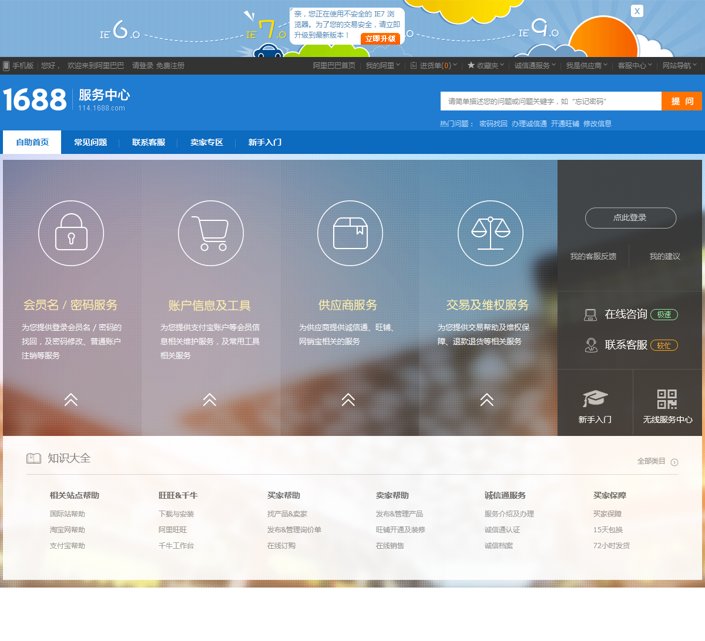Image resolution: width=705 pixels, height=641 pixels.
Task: Open the 我的建议 link
Action: pyautogui.click(x=664, y=257)
